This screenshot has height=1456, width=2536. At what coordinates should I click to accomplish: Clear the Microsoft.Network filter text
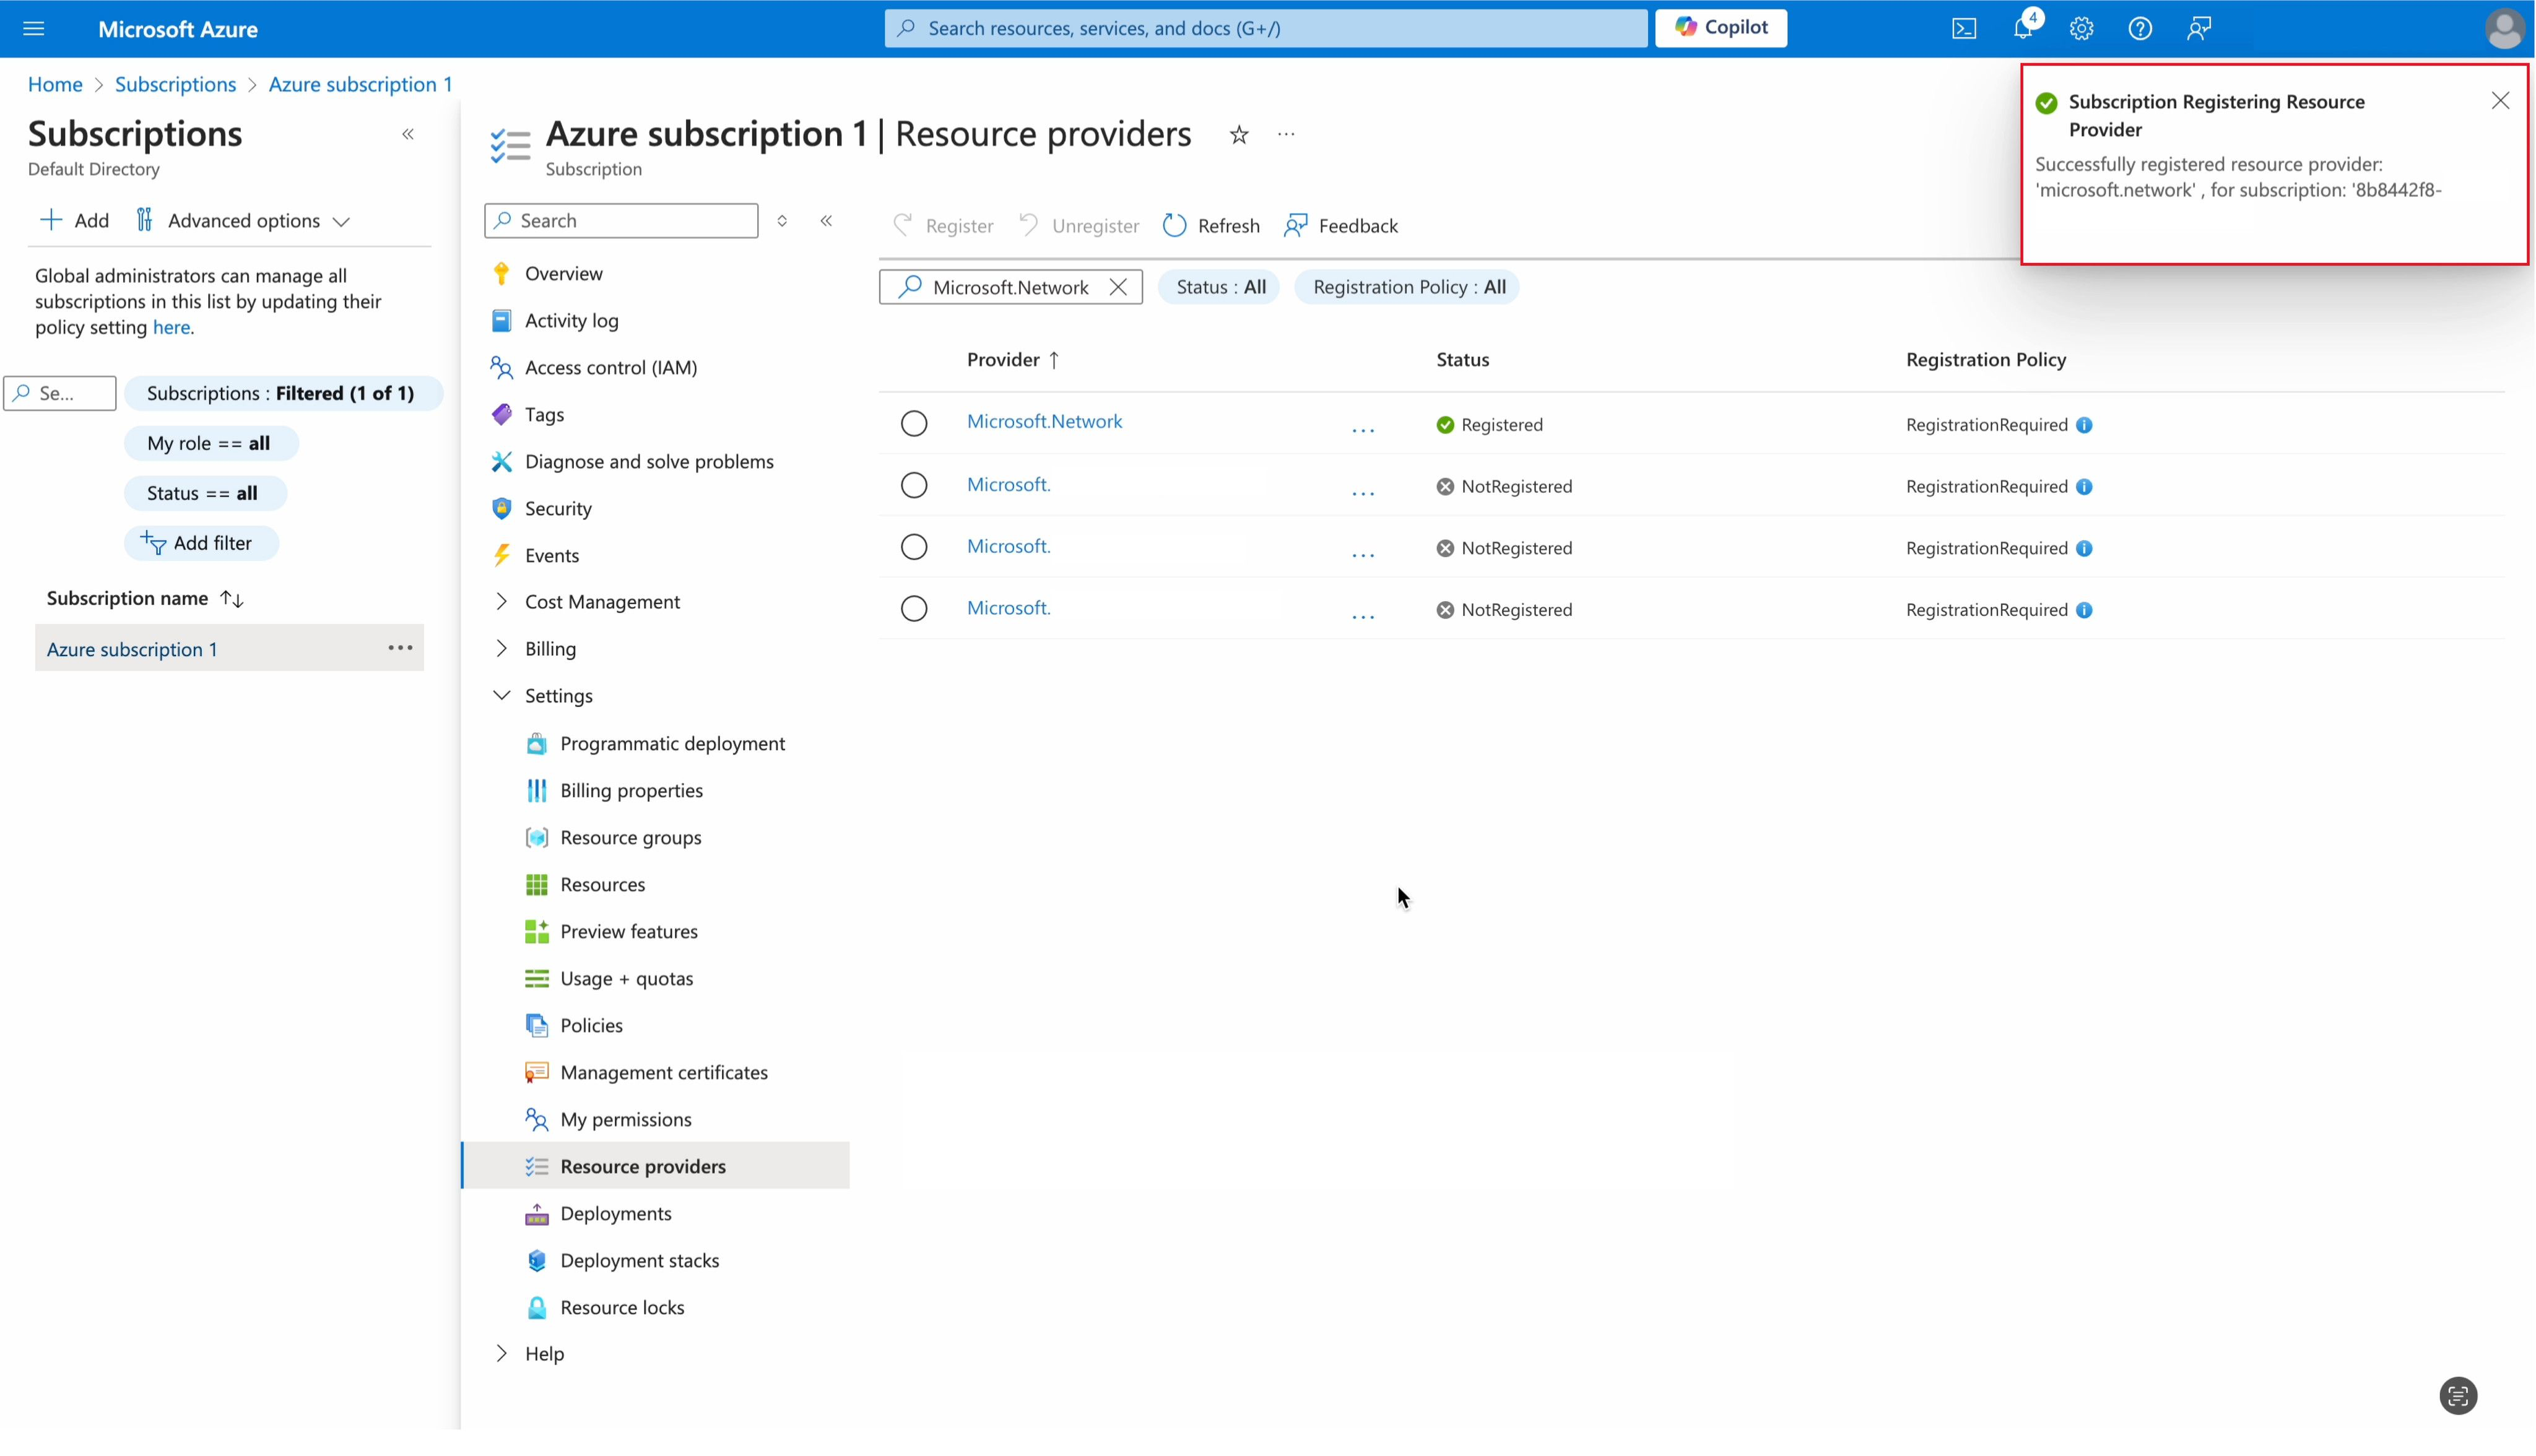1118,287
